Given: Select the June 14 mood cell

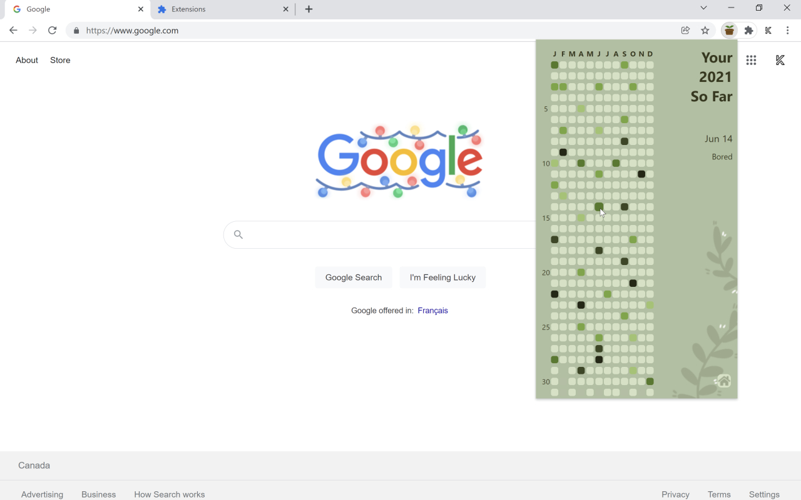Looking at the screenshot, I should point(599,207).
